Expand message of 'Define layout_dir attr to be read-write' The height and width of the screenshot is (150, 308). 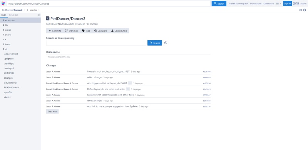click(x=128, y=89)
